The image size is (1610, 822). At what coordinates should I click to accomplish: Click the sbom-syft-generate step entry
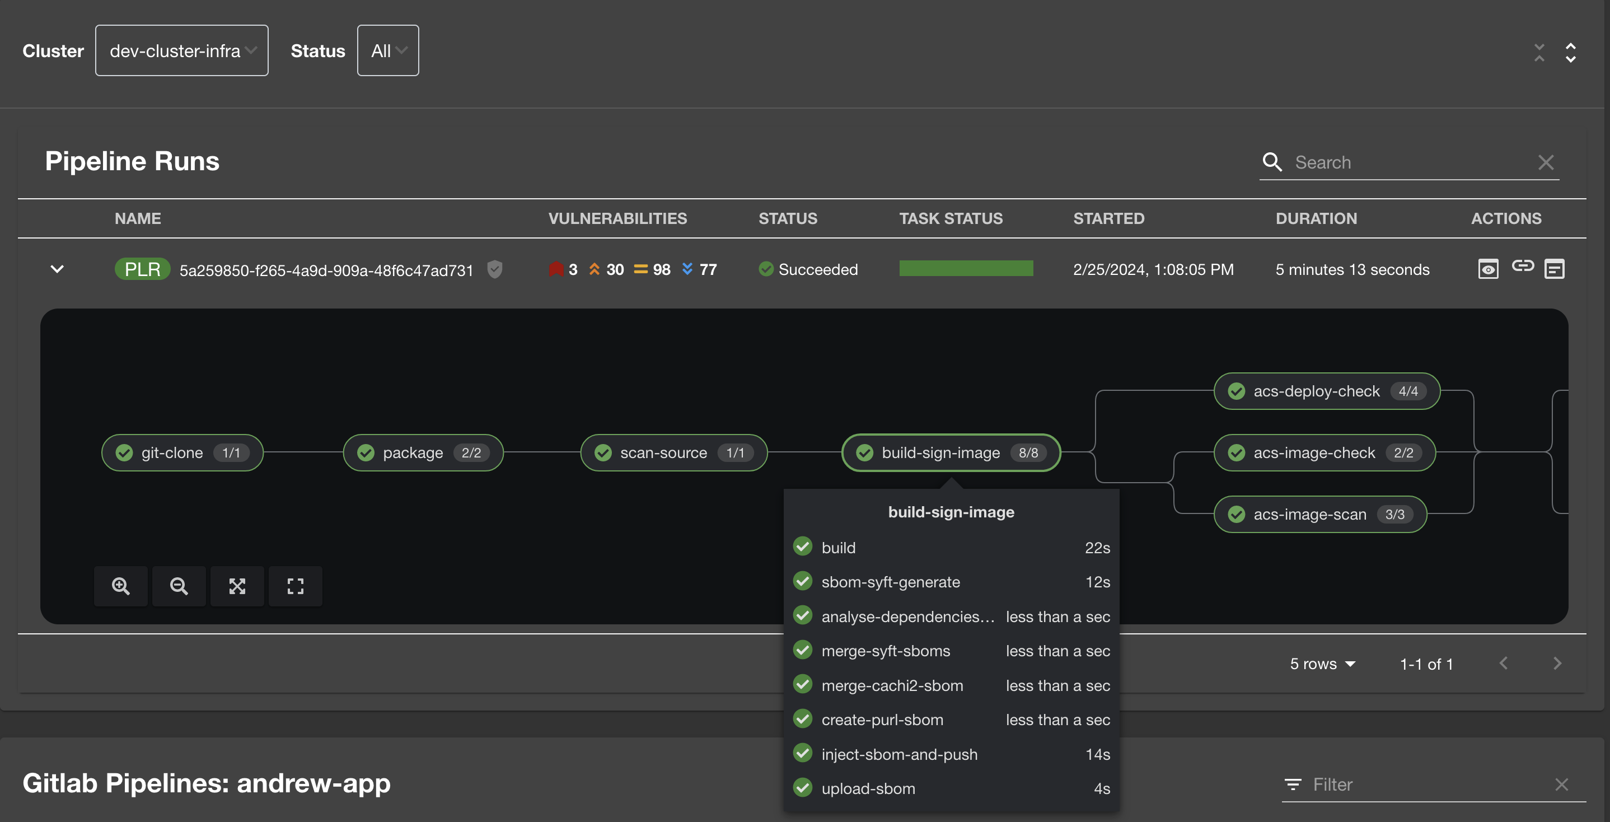click(890, 582)
